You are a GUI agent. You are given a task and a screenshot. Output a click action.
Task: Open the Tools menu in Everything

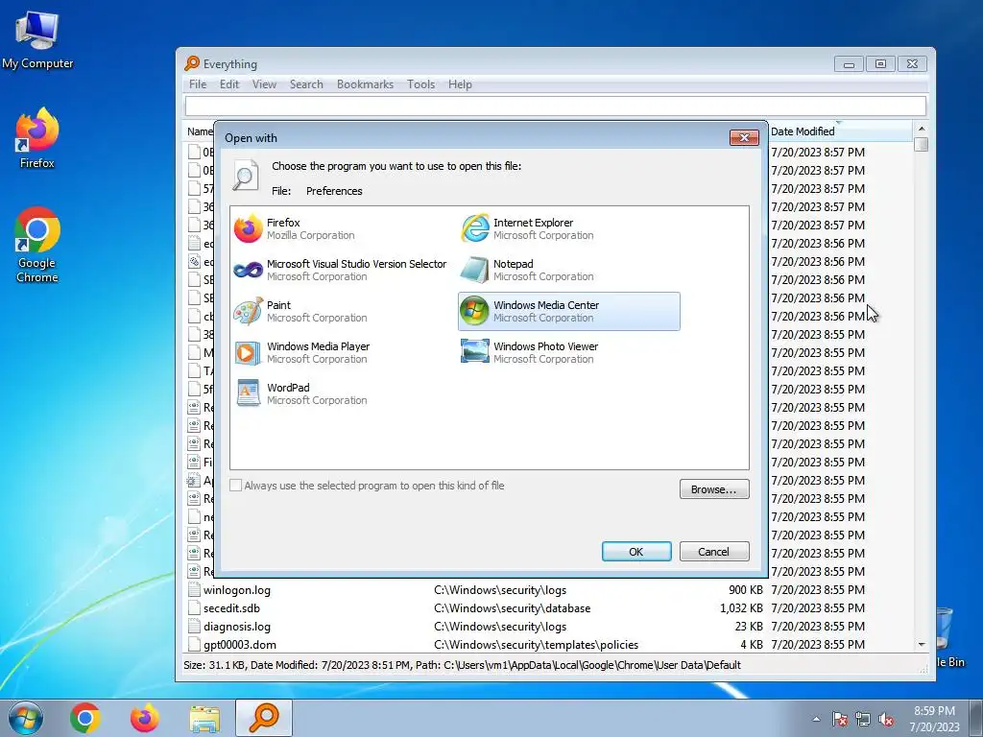click(x=420, y=84)
